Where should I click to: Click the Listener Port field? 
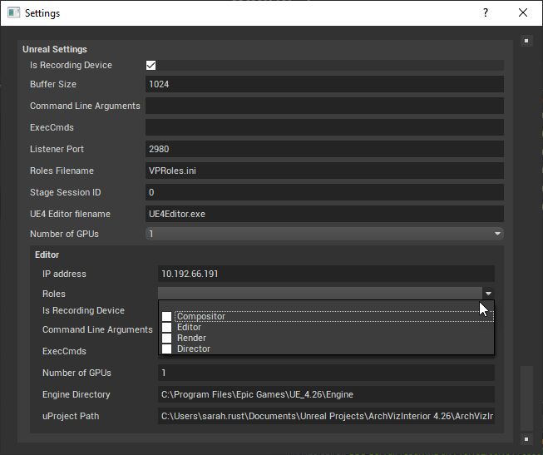324,150
